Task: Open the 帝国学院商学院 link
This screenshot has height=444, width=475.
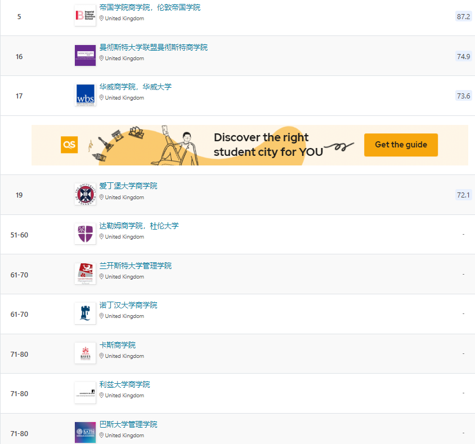Action: click(x=149, y=8)
